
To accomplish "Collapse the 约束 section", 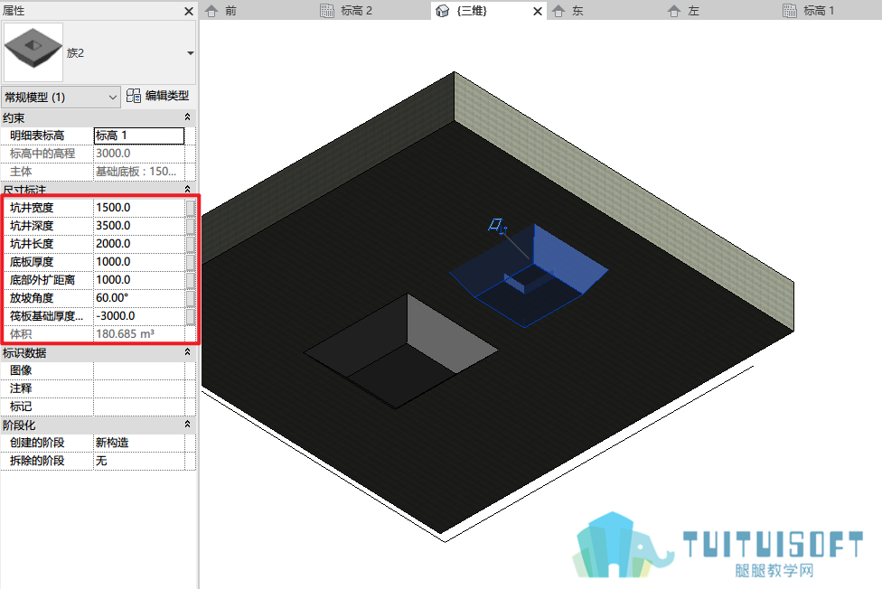I will pos(187,117).
